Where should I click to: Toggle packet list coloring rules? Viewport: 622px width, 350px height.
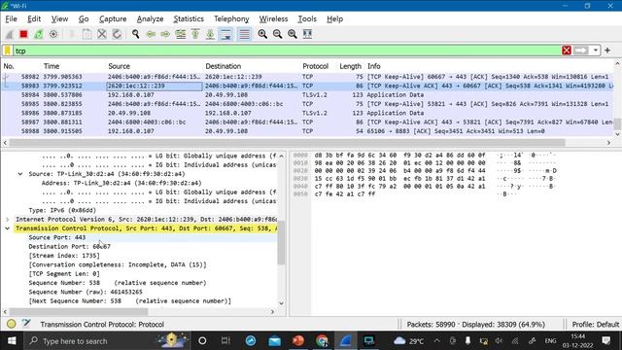point(244,35)
